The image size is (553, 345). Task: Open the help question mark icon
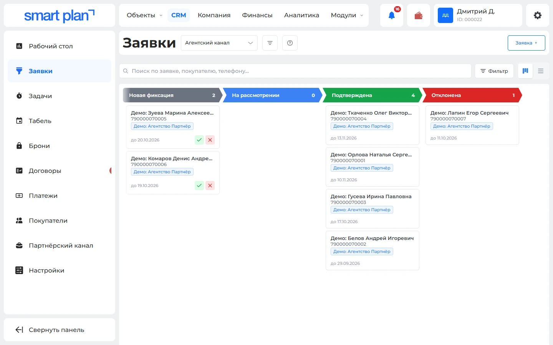click(290, 43)
